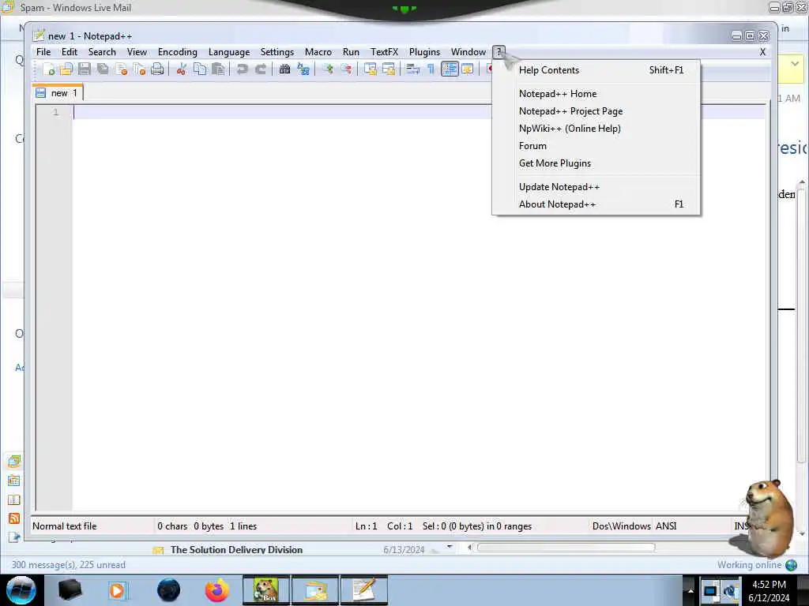Open the Search menu
Screen dimensions: 809x606
(102, 51)
